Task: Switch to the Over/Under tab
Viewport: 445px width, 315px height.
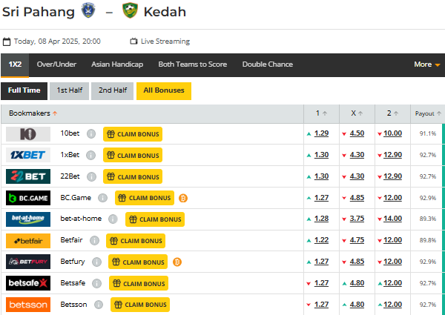Action: click(56, 64)
